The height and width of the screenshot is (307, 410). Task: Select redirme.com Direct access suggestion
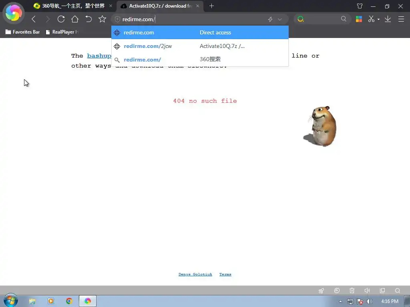coord(200,32)
